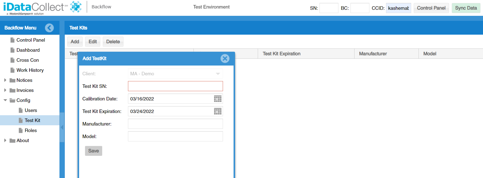Expand the Notices folder
The image size is (483, 178).
point(5,80)
